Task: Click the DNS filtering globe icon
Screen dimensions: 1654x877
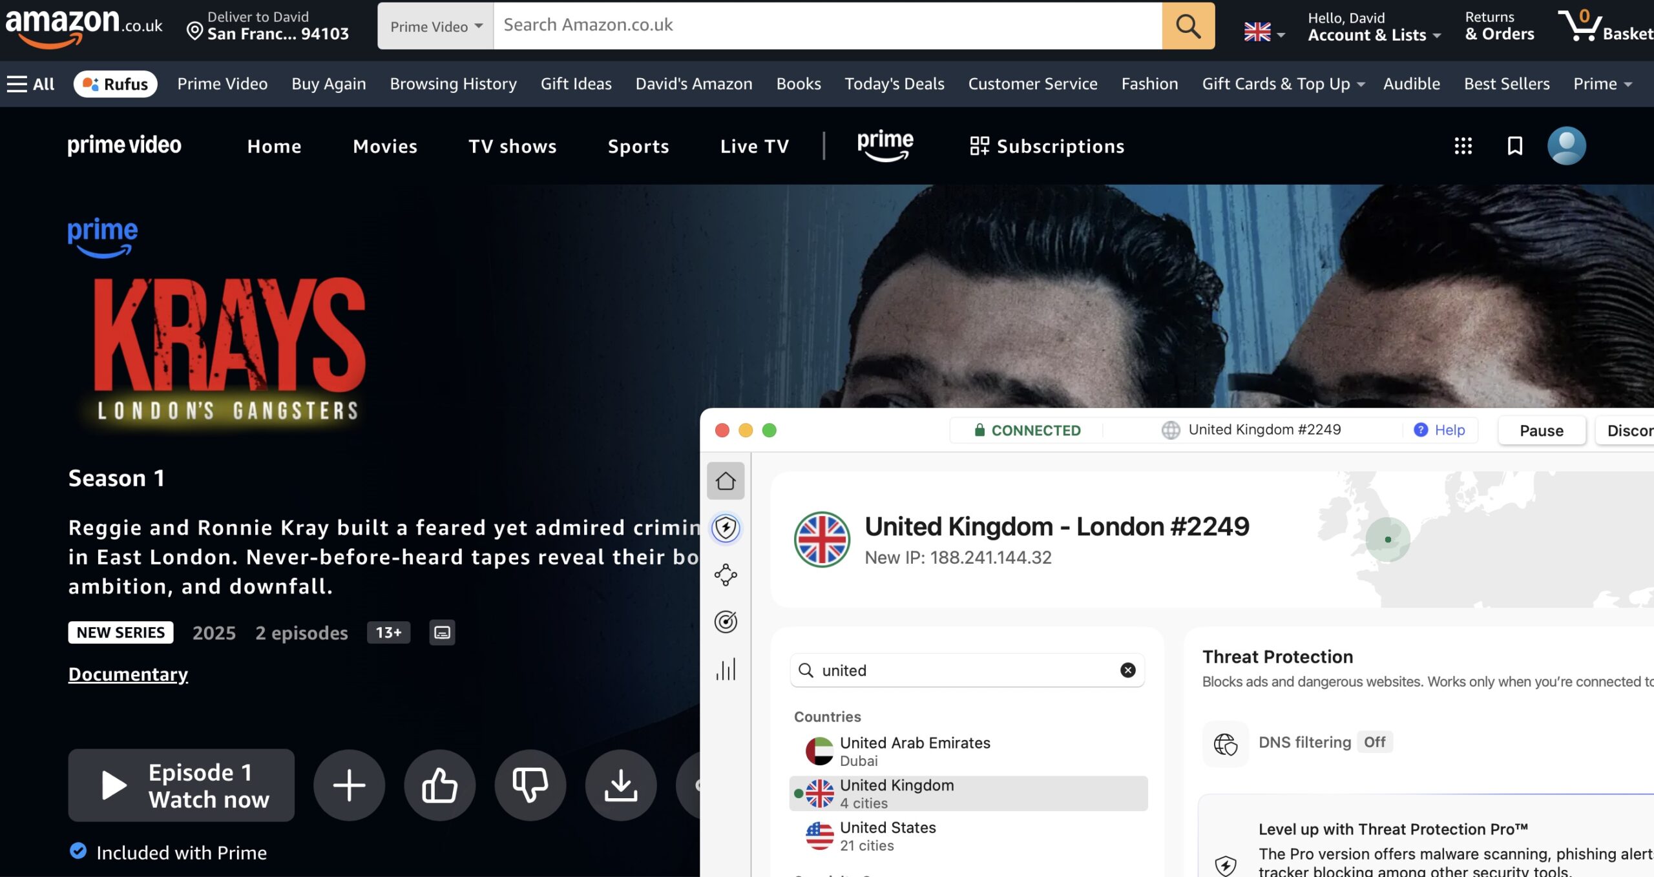Action: [1225, 744]
